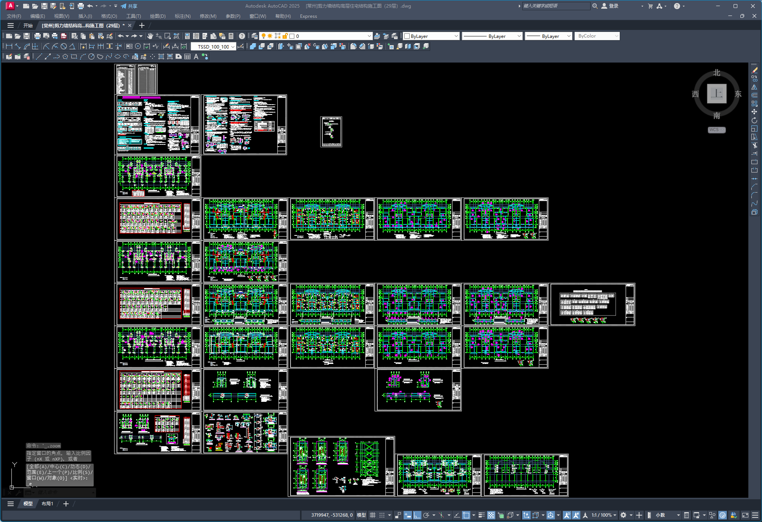Toggle lineweight display in status bar
Image resolution: width=762 pixels, height=522 pixels.
[x=481, y=515]
